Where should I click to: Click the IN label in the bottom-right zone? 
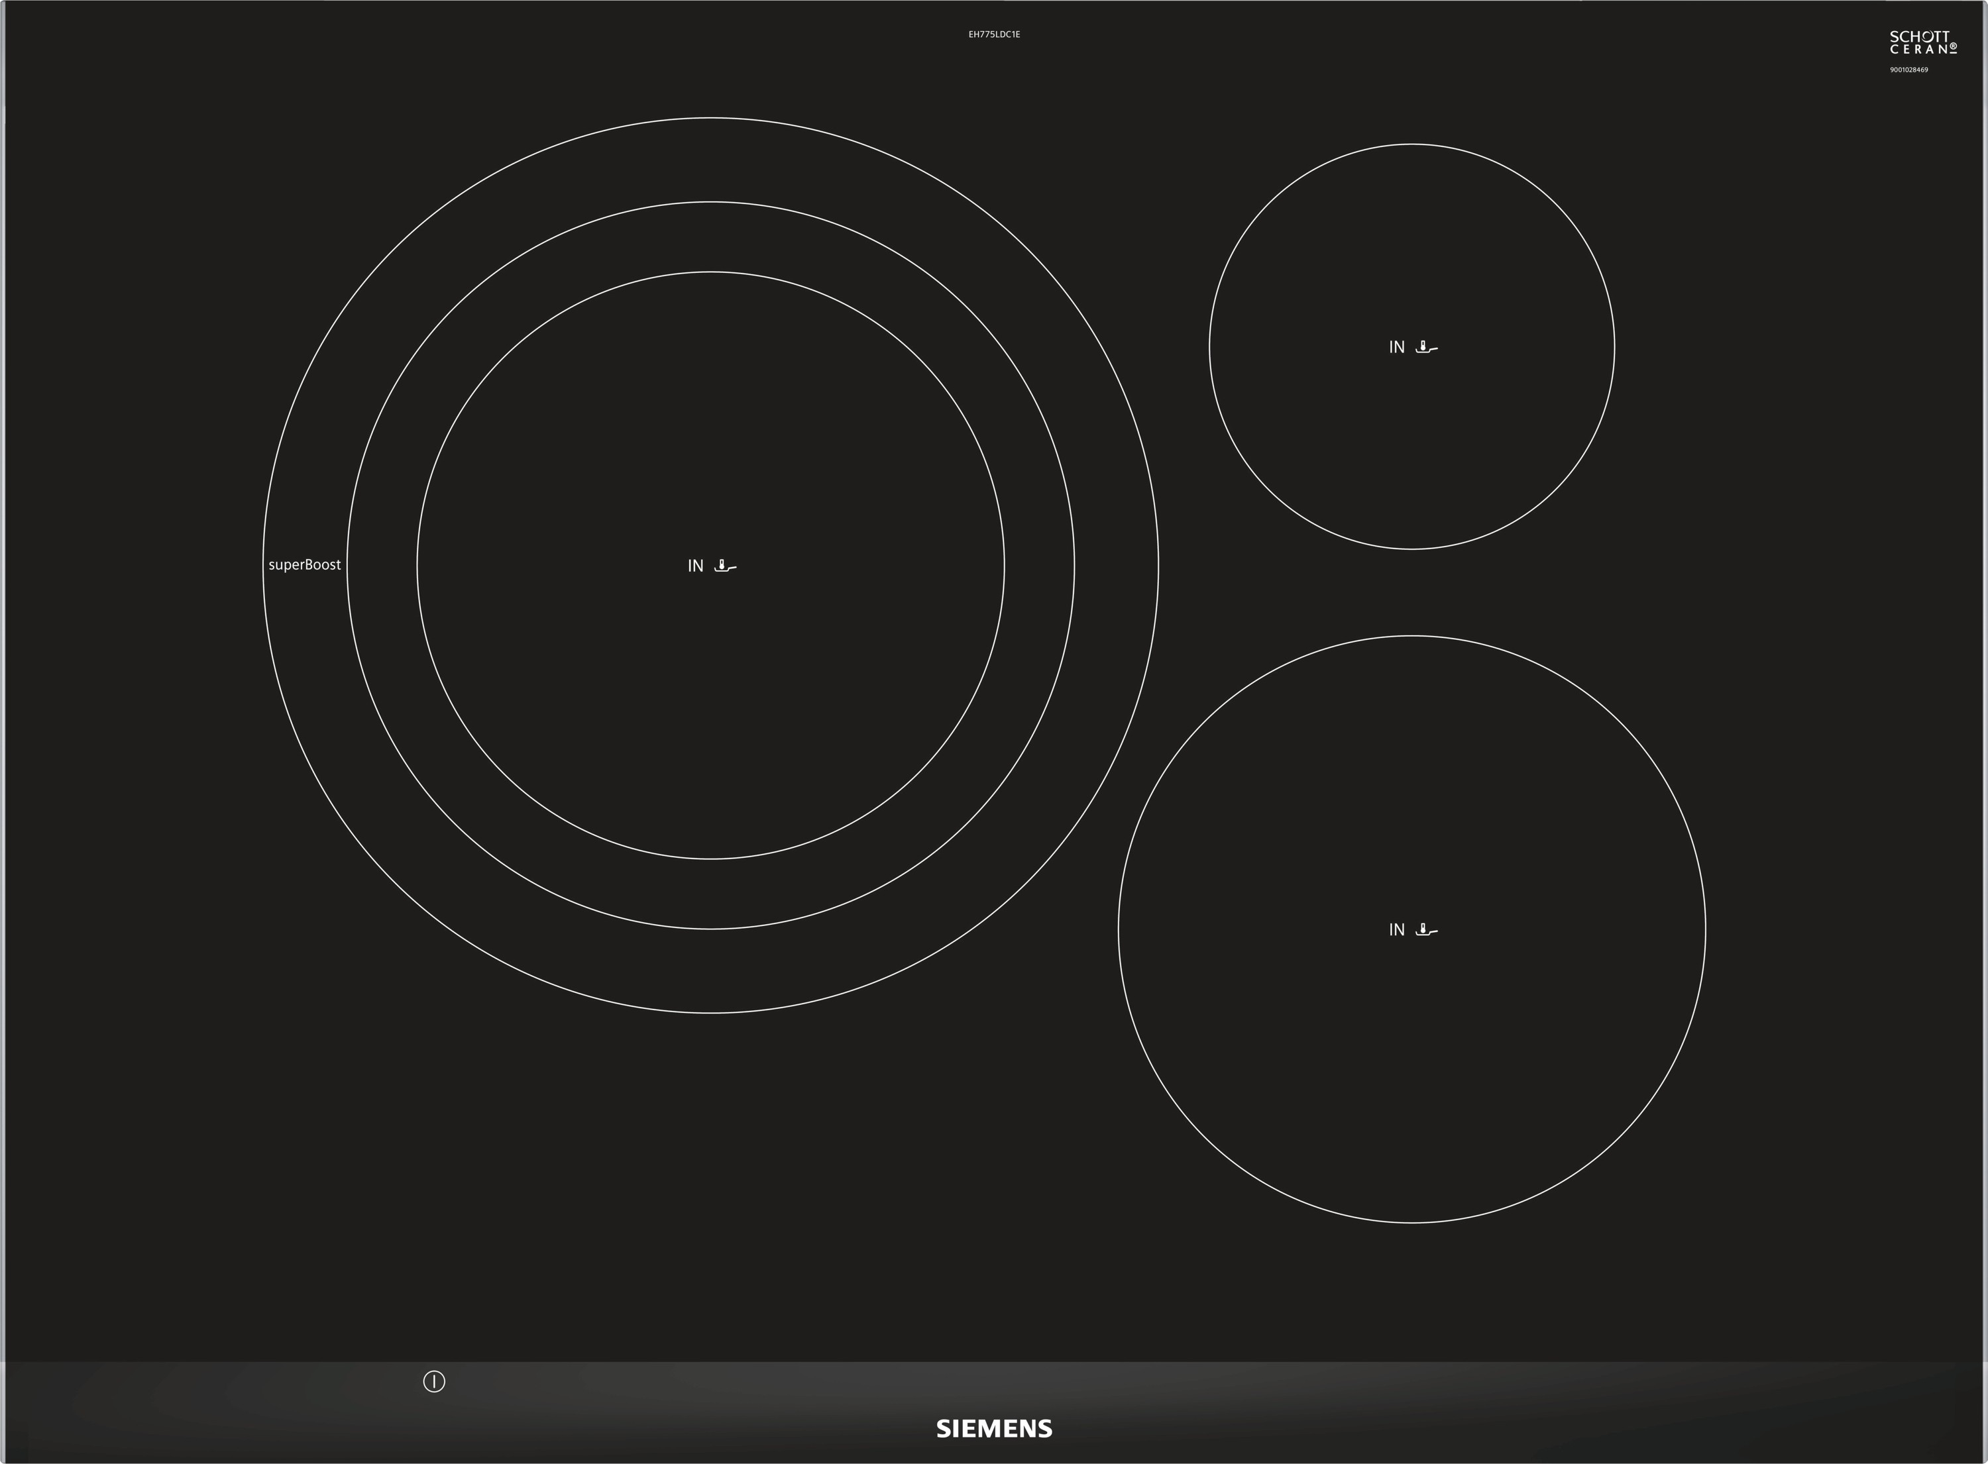pos(1396,929)
